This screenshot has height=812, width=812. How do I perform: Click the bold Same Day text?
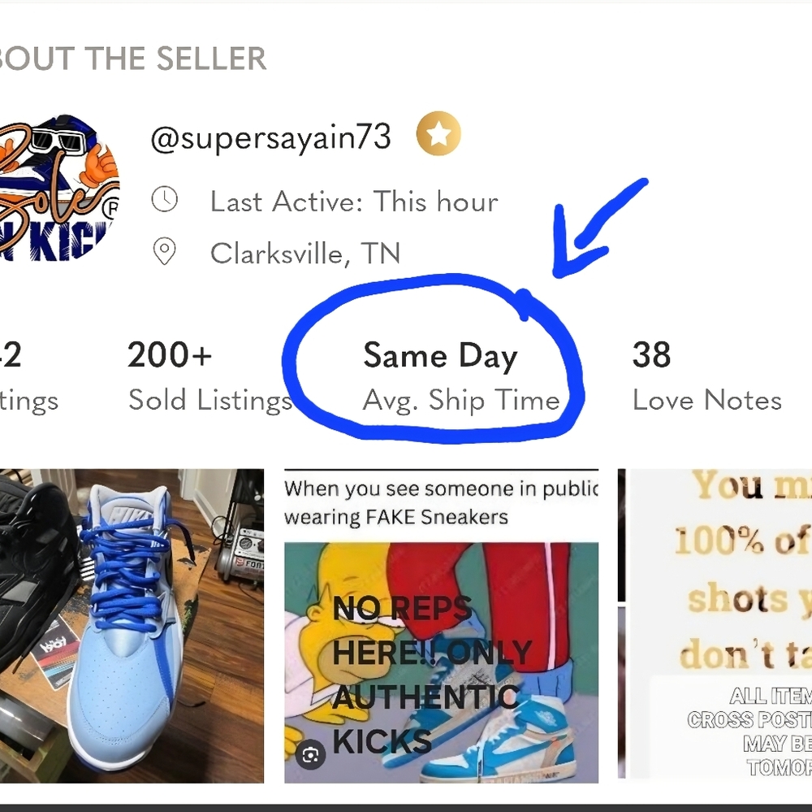439,356
